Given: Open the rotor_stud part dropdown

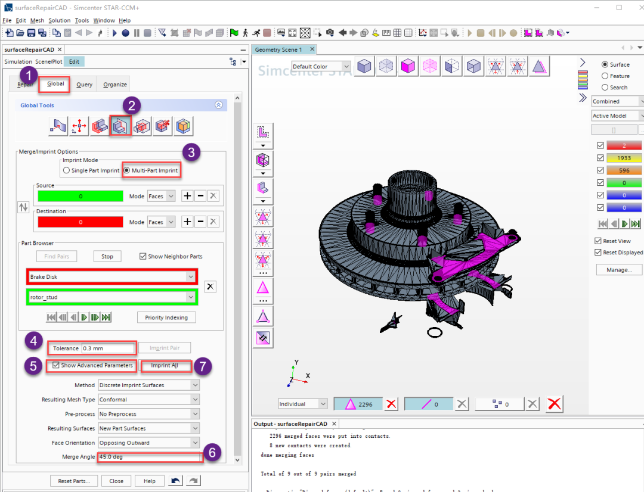Looking at the screenshot, I should tap(112, 297).
